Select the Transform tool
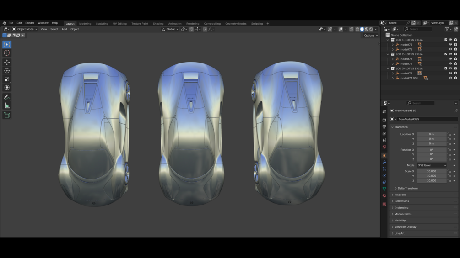 (7, 88)
